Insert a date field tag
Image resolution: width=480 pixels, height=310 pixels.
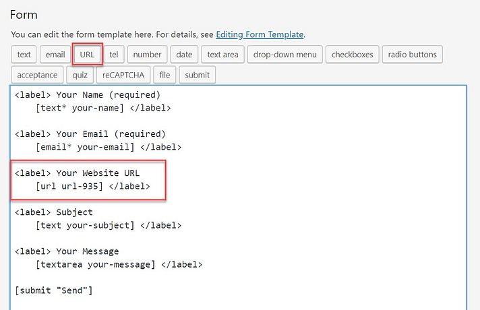pyautogui.click(x=184, y=55)
